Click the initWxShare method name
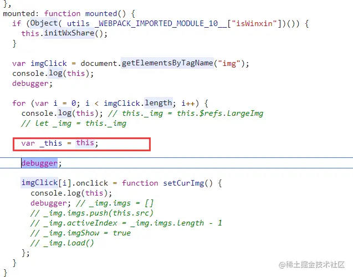The height and width of the screenshot is (277, 353). [x=69, y=33]
